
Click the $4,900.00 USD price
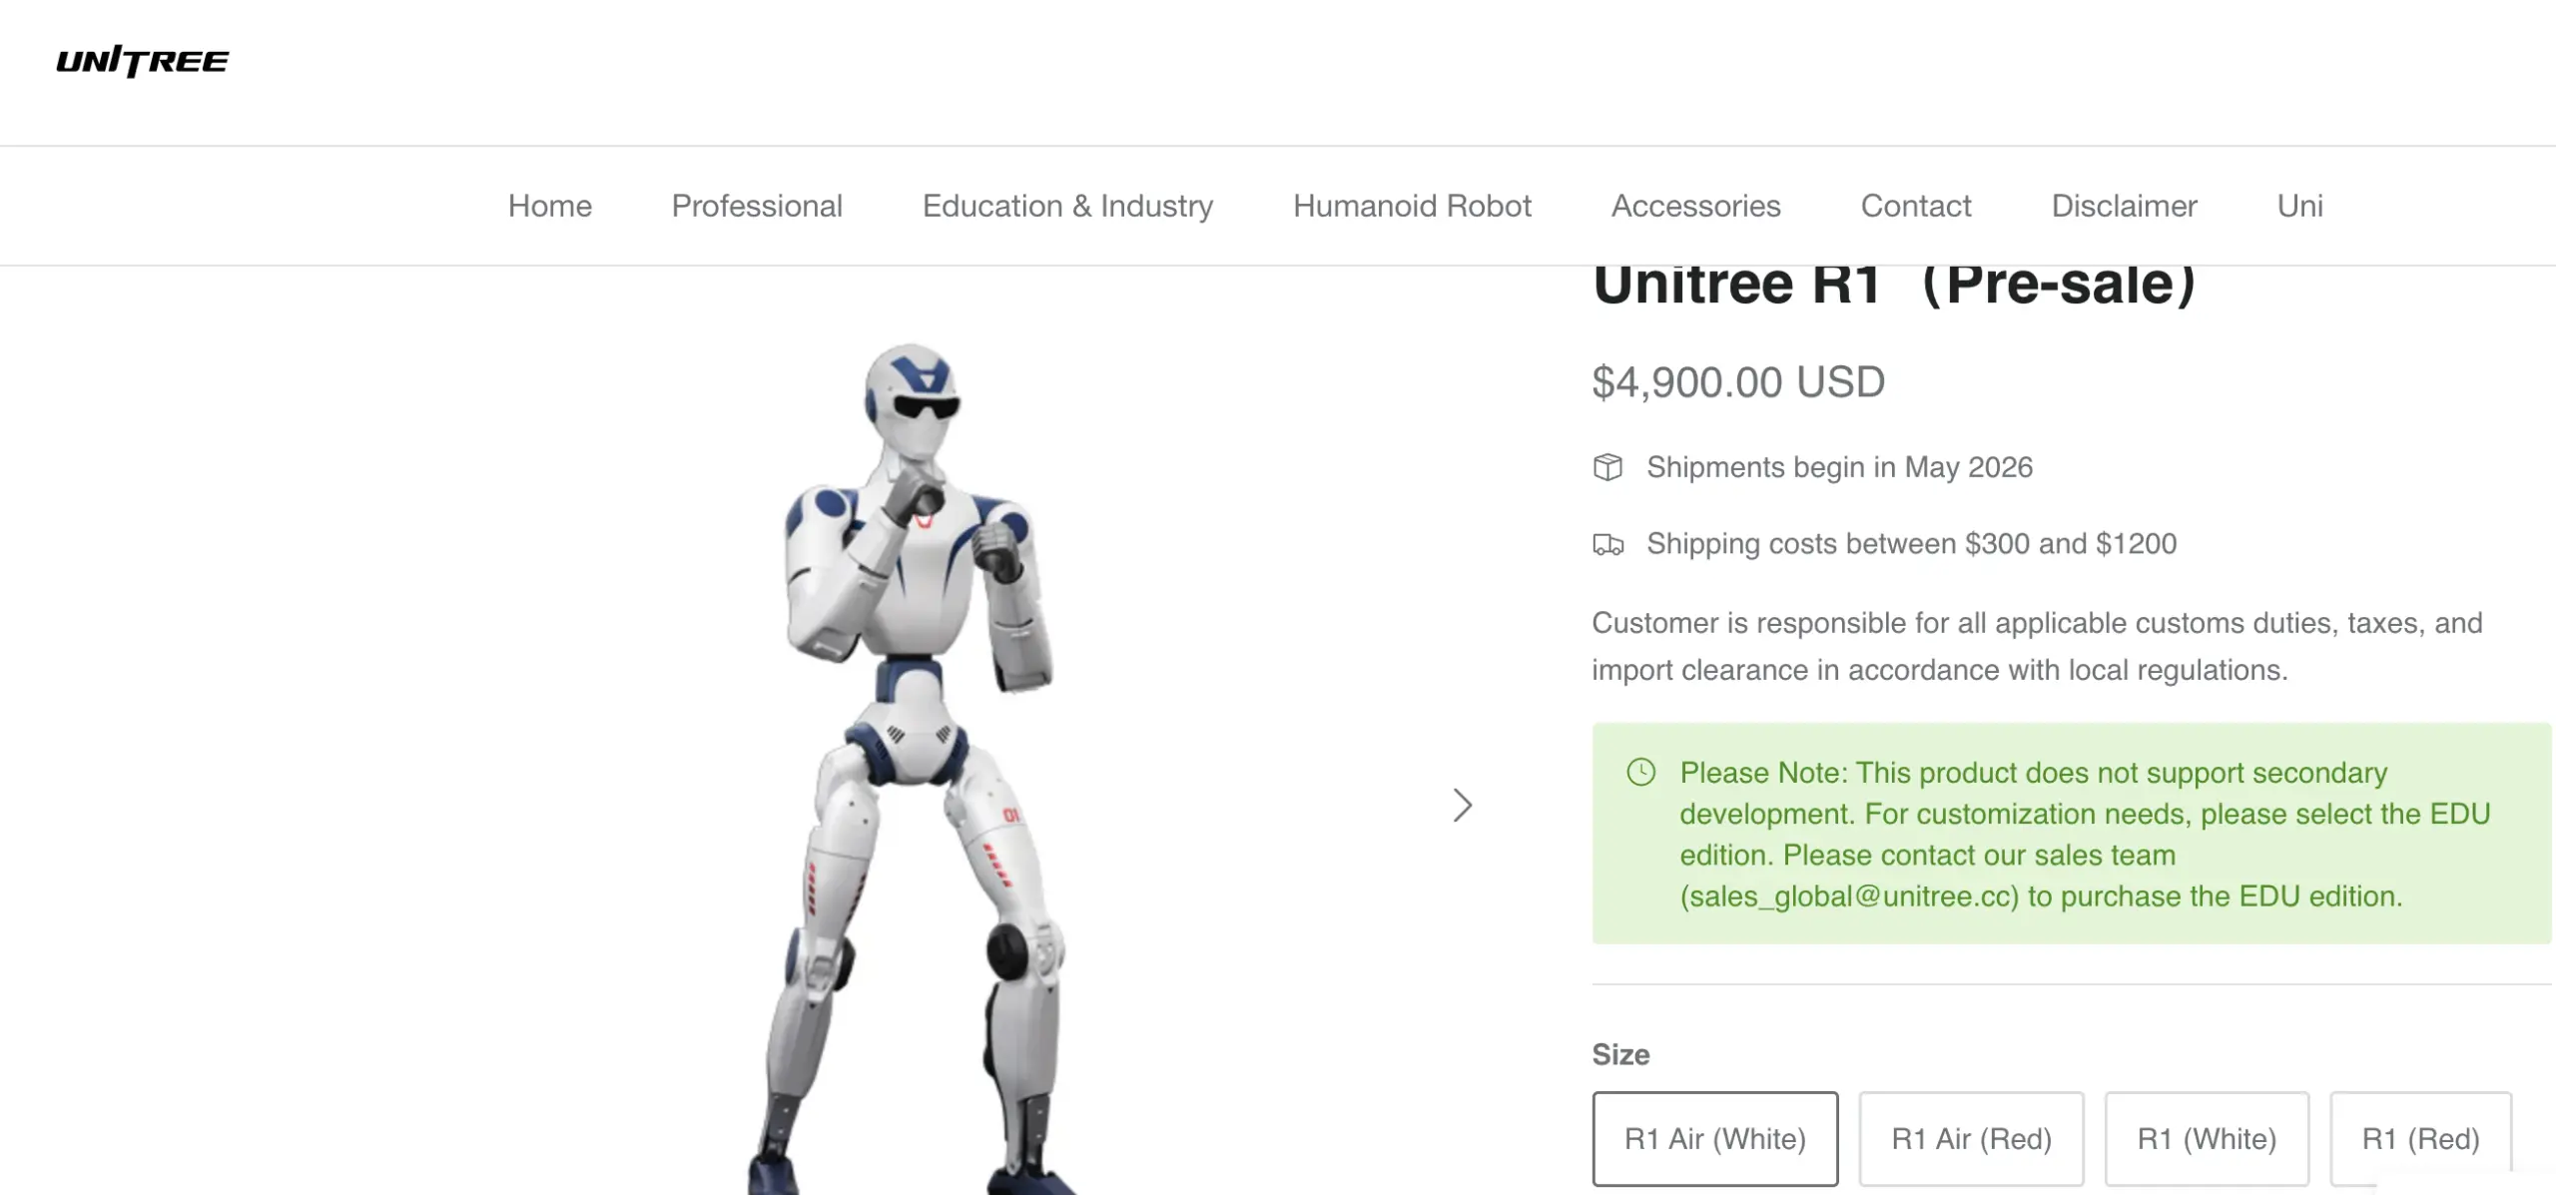click(1738, 382)
